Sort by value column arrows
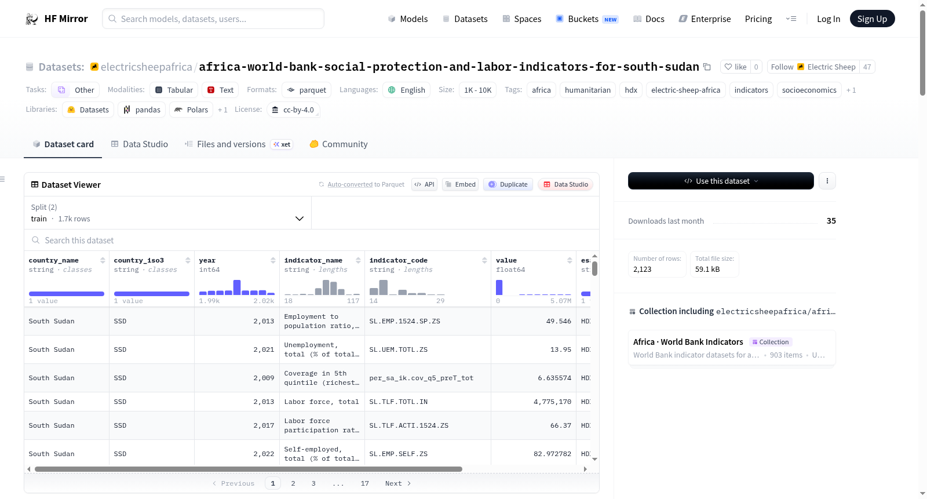This screenshot has height=499, width=927. 570,260
